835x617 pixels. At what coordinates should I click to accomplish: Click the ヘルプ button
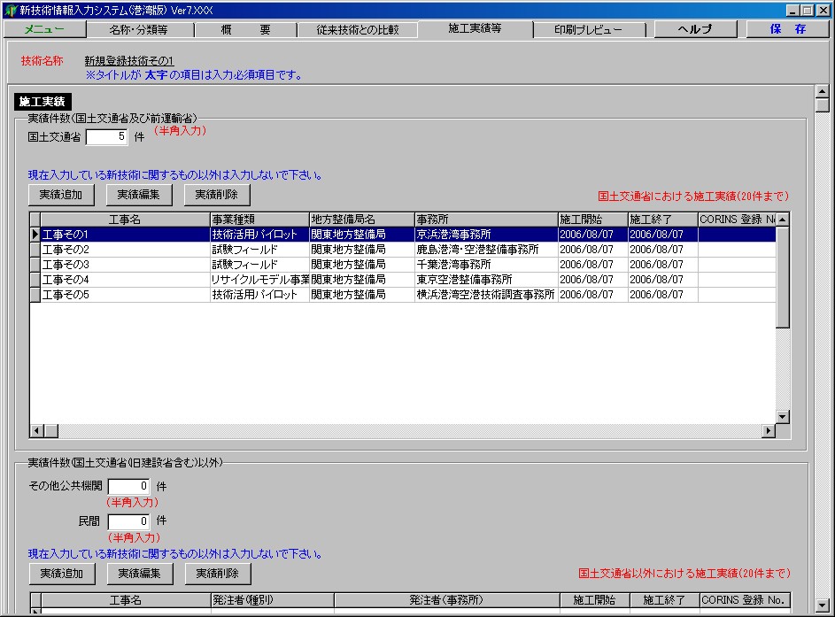[x=694, y=29]
